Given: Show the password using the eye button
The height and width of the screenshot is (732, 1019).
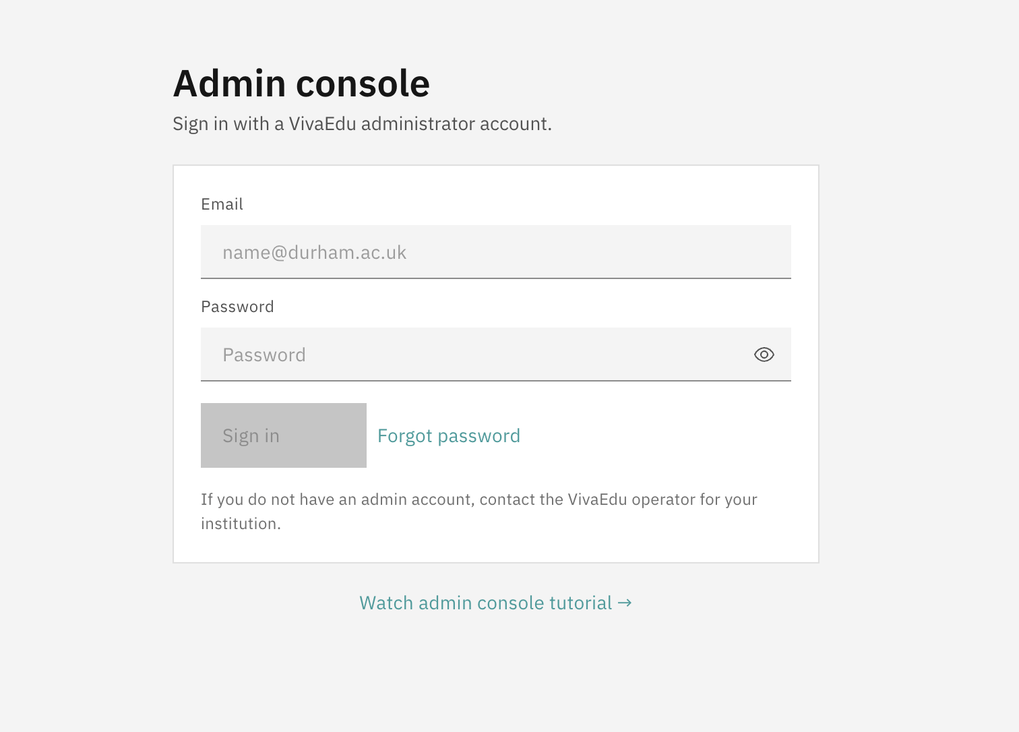Looking at the screenshot, I should [x=764, y=355].
